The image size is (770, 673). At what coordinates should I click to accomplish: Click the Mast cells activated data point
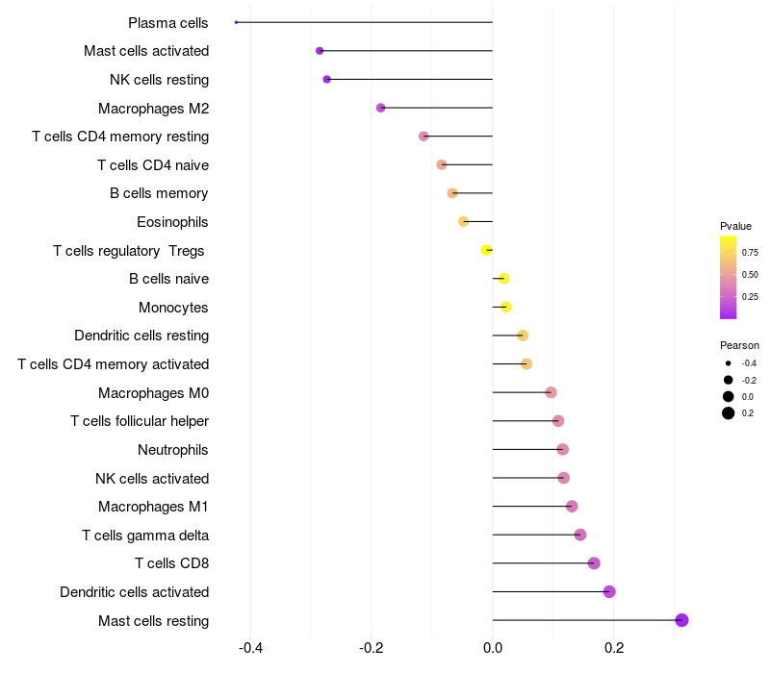320,51
